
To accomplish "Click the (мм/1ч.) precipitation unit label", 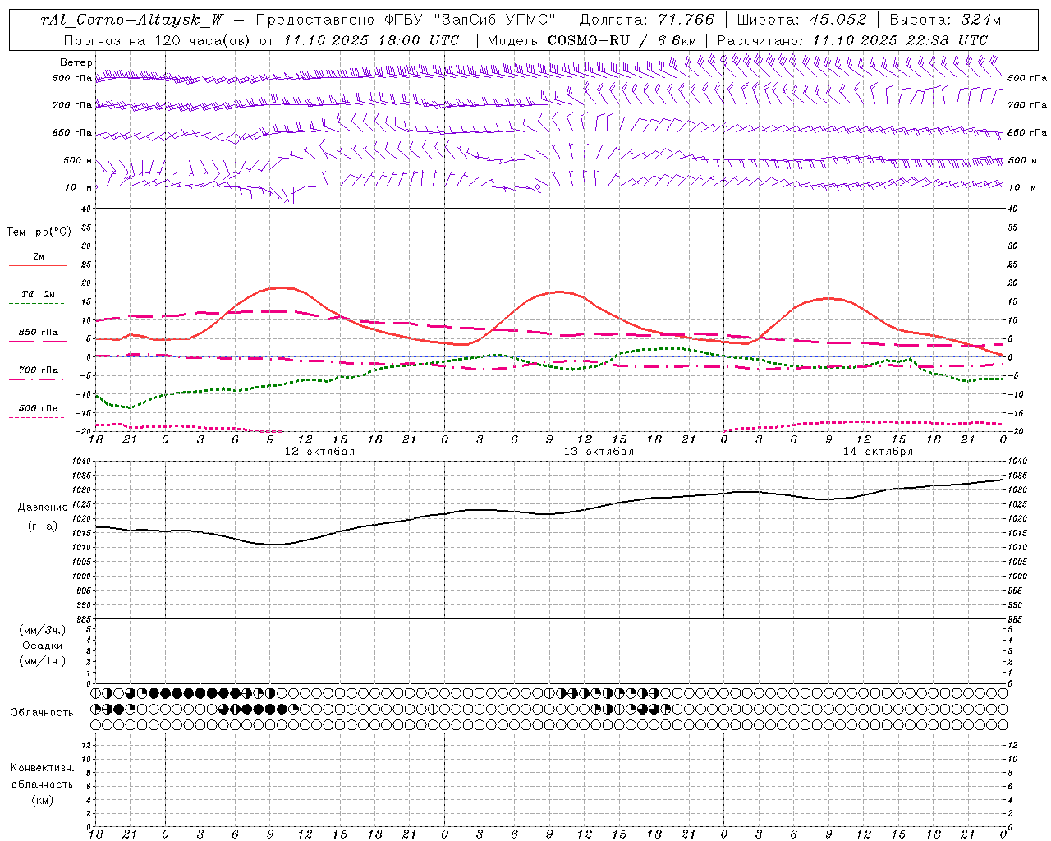I will (x=43, y=661).
